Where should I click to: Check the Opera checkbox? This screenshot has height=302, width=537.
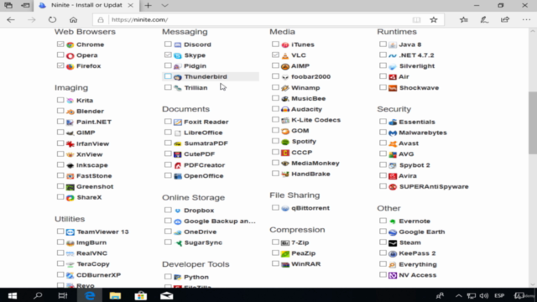pos(60,55)
